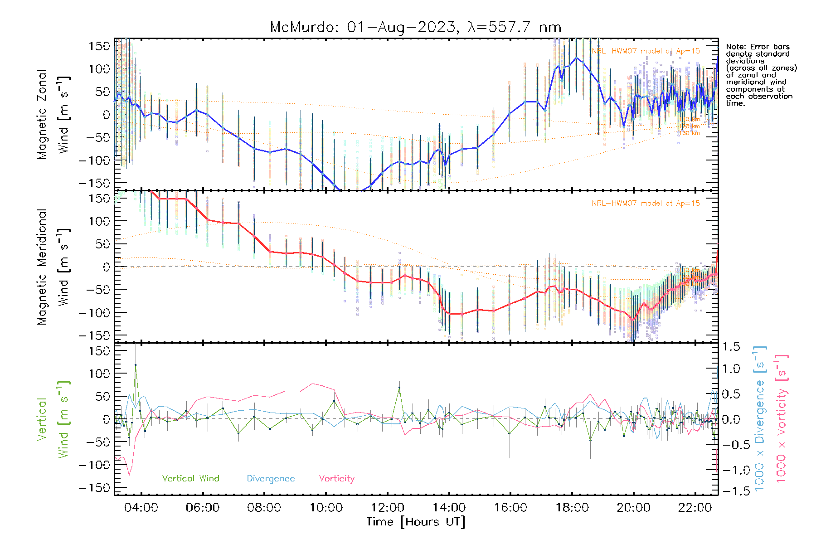Click the vertical wind peak near 04:00
Image resolution: width=816 pixels, height=544 pixels.
[136, 364]
